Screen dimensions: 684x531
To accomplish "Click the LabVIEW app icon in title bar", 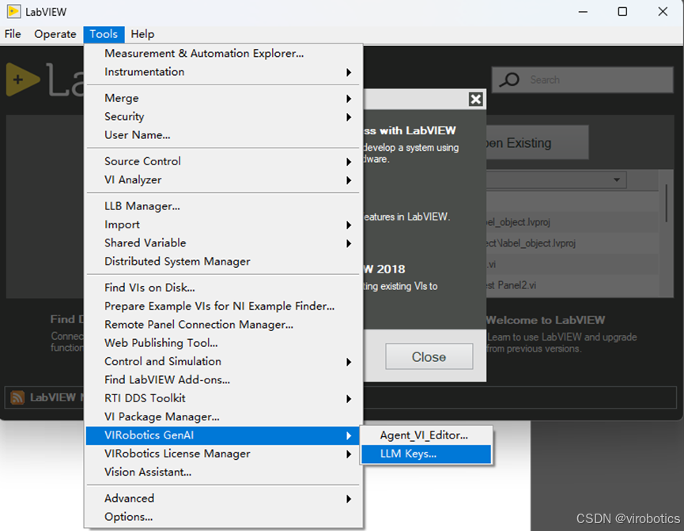I will (13, 11).
